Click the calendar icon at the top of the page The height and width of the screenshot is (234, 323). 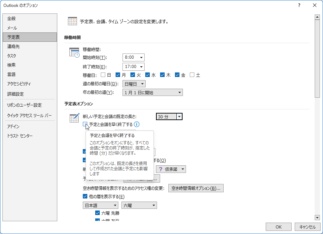pyautogui.click(x=72, y=21)
